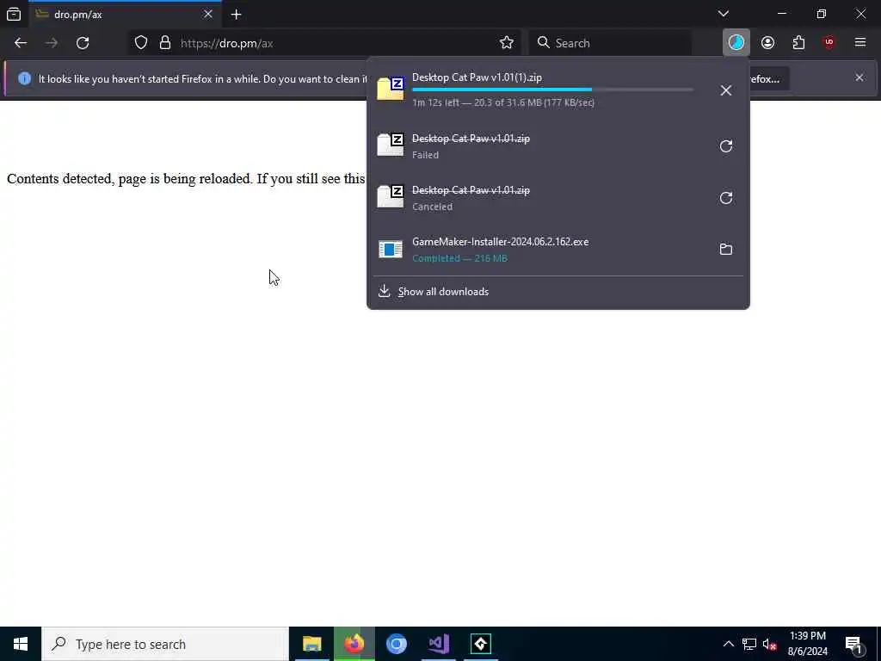Screen dimensions: 881x661
Task: Open the Windows Start menu
Action: 21,644
